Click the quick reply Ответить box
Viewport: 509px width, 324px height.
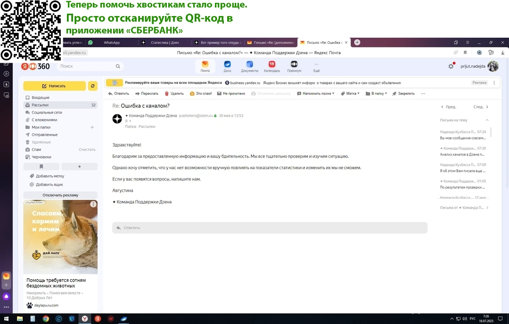270,227
